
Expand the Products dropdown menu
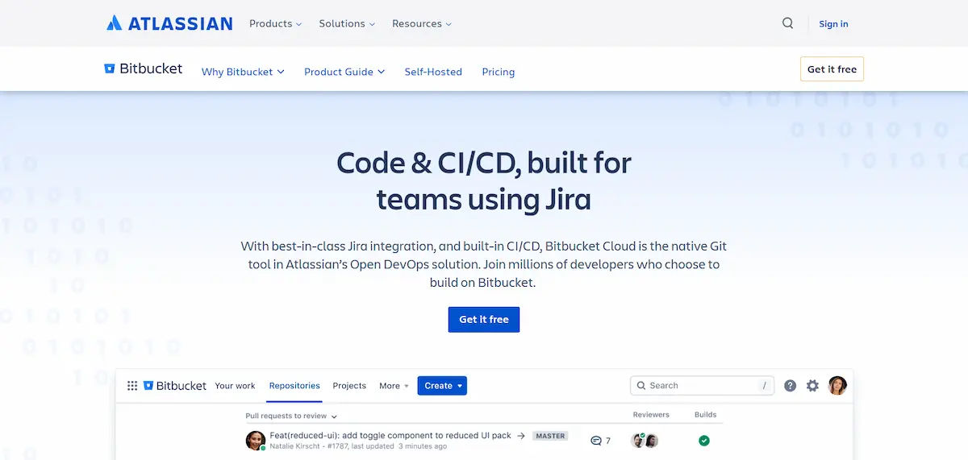pyautogui.click(x=275, y=23)
